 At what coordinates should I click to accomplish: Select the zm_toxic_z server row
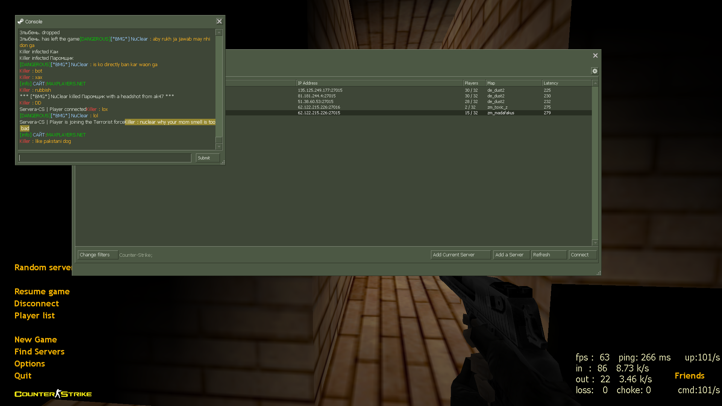409,107
